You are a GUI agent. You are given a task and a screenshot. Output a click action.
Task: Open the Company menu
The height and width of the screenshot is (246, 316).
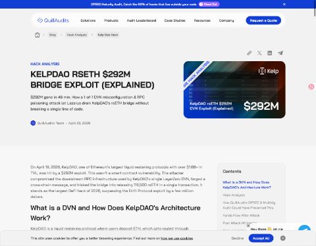[x=226, y=20]
